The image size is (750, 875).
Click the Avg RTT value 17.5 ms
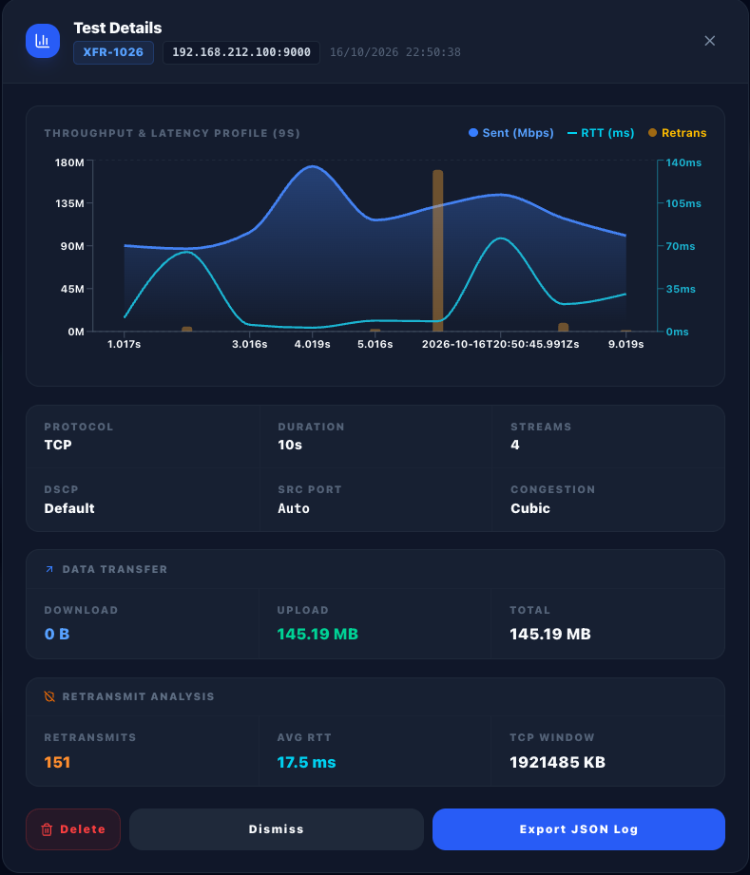[x=307, y=762]
